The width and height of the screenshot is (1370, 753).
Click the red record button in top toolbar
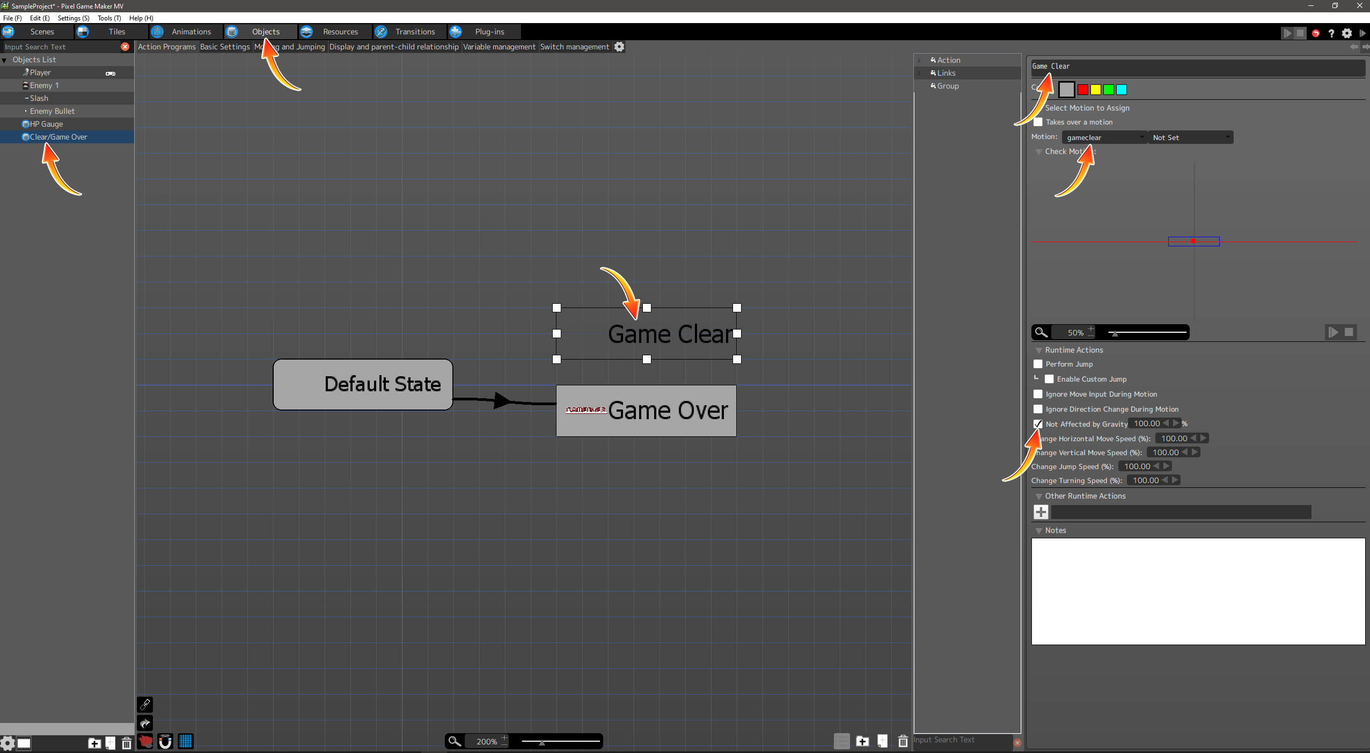1315,33
